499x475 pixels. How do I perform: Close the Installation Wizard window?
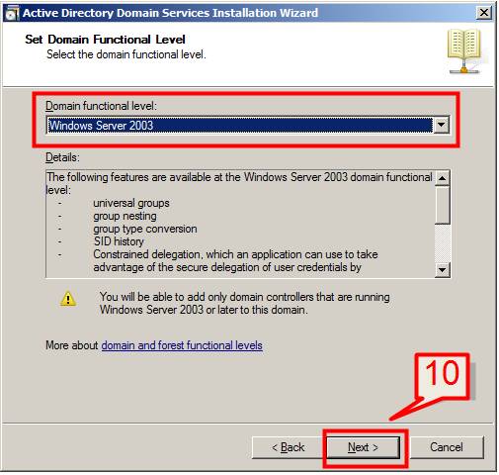[x=484, y=13]
